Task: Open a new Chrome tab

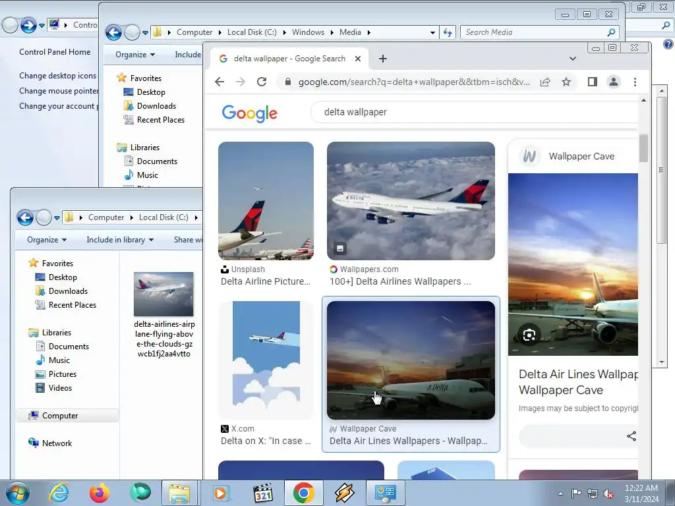Action: [383, 59]
